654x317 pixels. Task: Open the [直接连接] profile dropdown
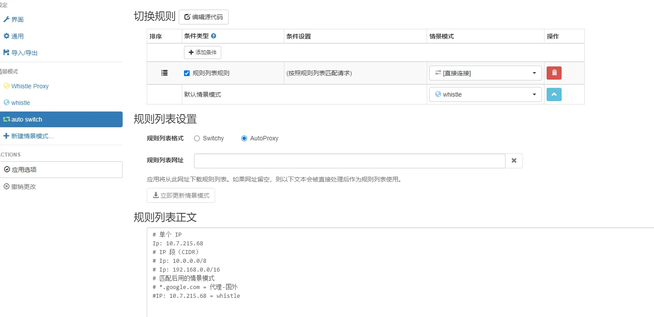pyautogui.click(x=485, y=73)
